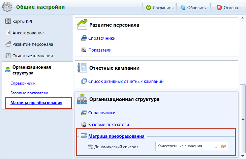Click the Общие настройки title
Image resolution: width=246 pixels, height=159 pixels.
(40, 7)
